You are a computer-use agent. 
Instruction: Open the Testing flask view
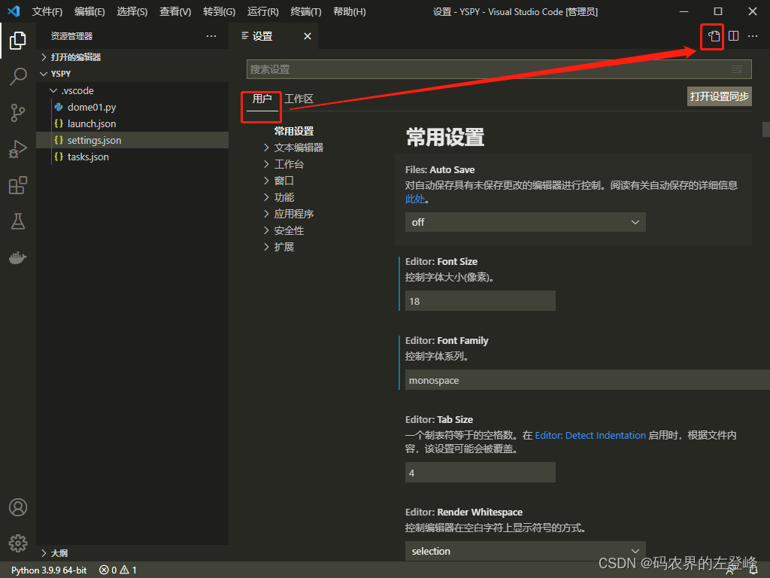[18, 221]
